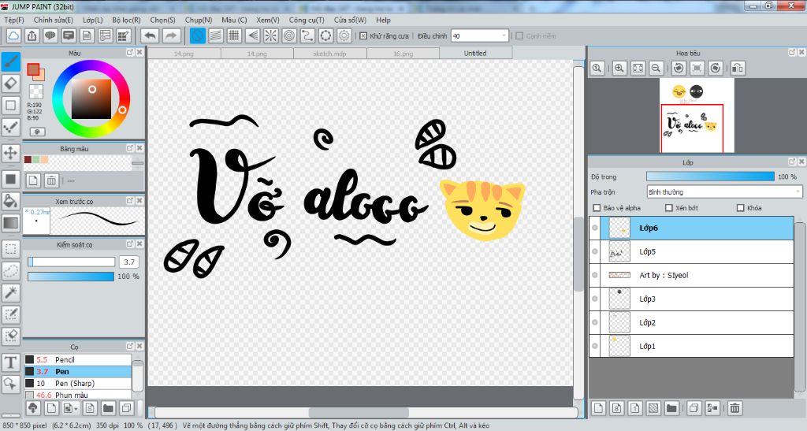Switch to the sketch.mdp tab
Image resolution: width=807 pixels, height=431 pixels.
330,53
